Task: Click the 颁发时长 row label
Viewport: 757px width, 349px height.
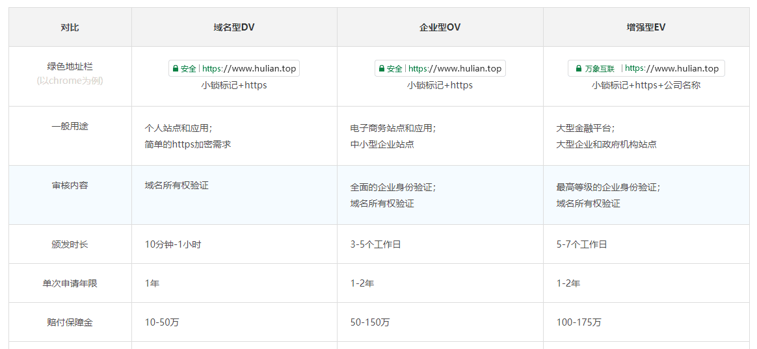Action: point(70,244)
